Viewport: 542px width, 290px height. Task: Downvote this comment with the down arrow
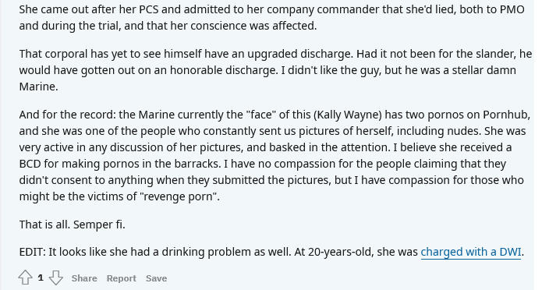pyautogui.click(x=56, y=278)
